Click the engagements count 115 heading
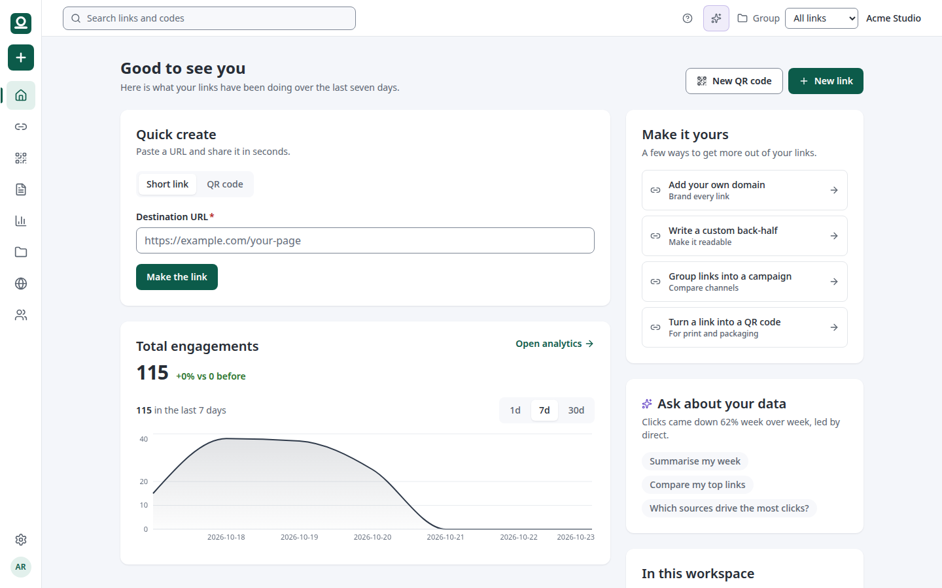942x588 pixels. 152,372
